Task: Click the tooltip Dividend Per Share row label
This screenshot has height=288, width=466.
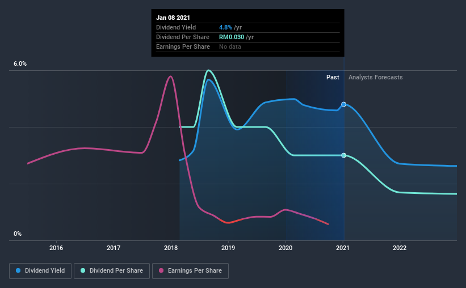Action: pyautogui.click(x=183, y=37)
